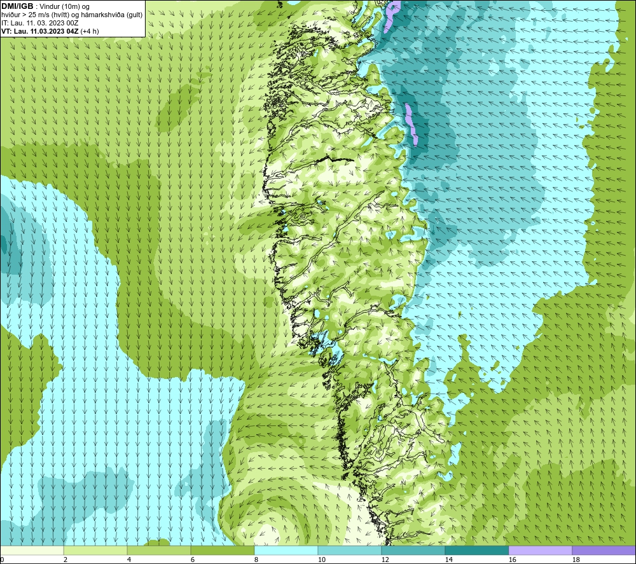Click the 'hviður > 25 m/s' line
This screenshot has width=636, height=564.
click(72, 15)
